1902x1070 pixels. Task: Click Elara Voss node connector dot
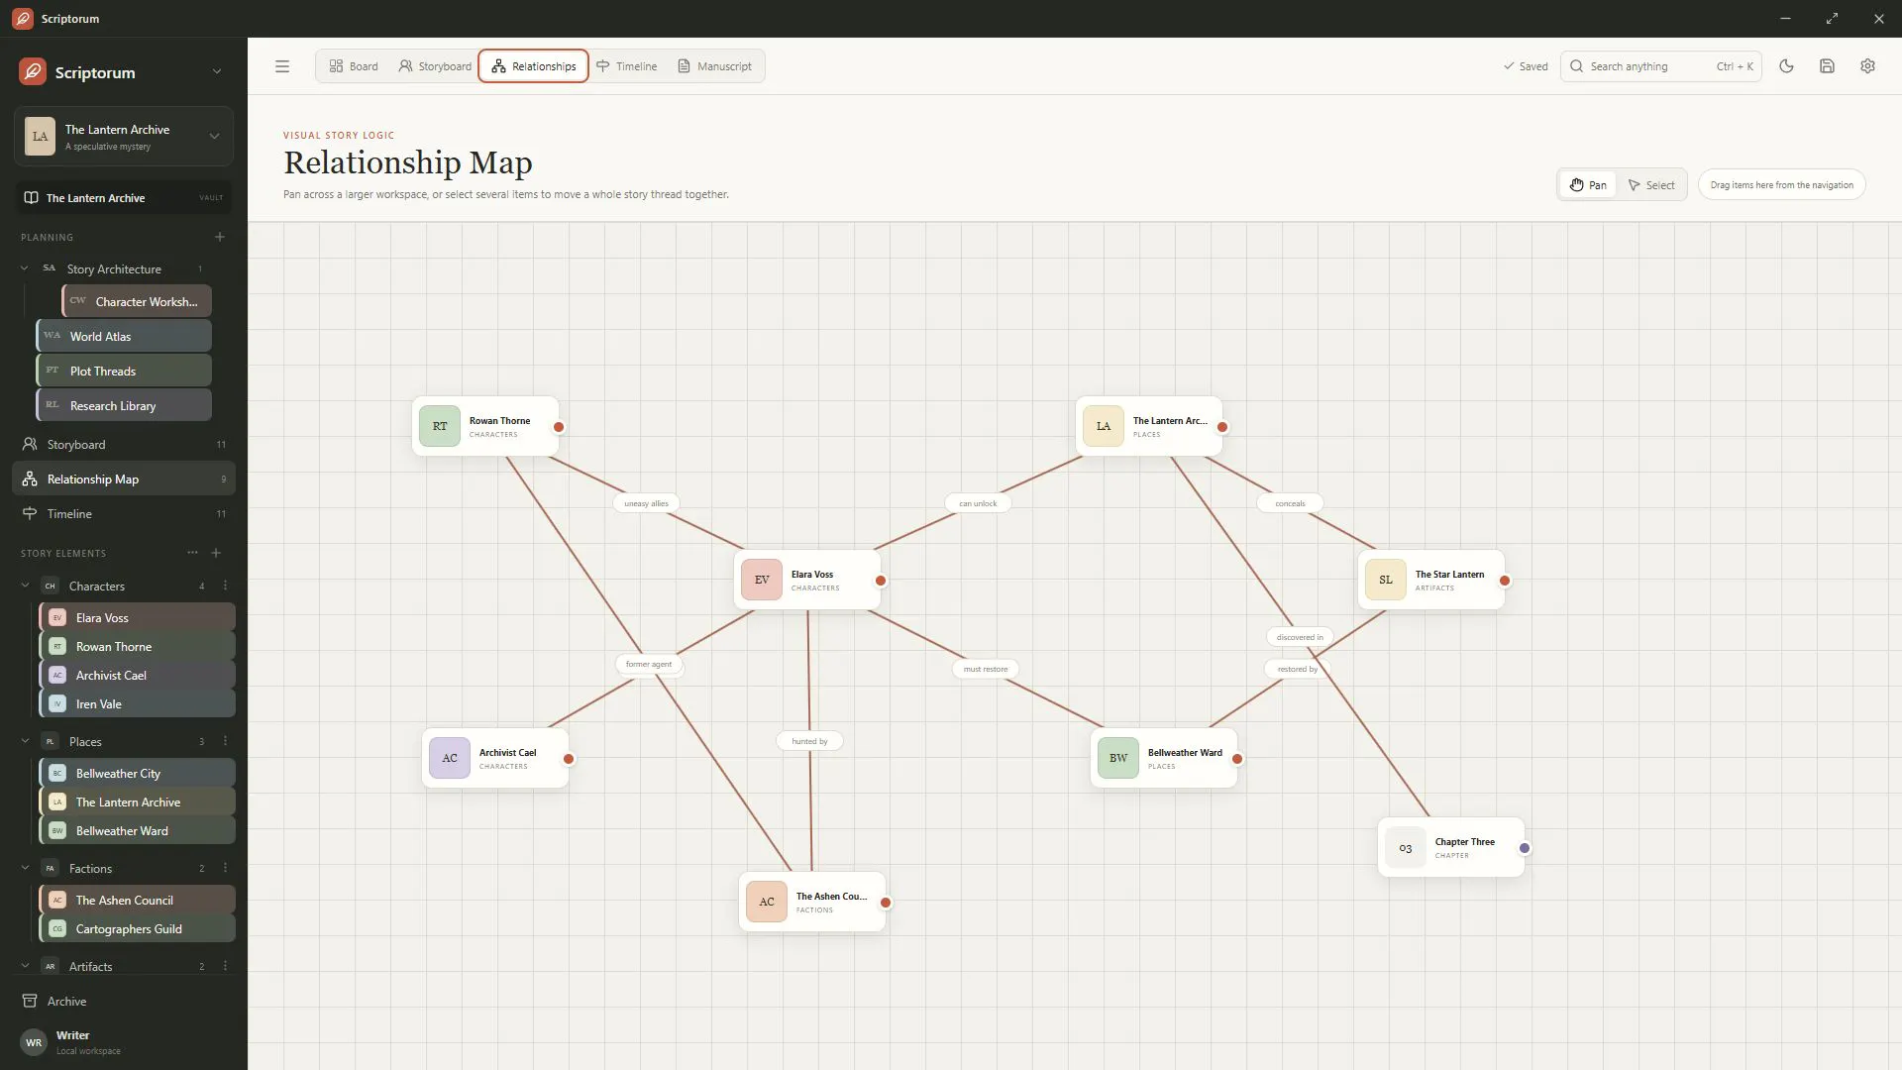coord(881,581)
